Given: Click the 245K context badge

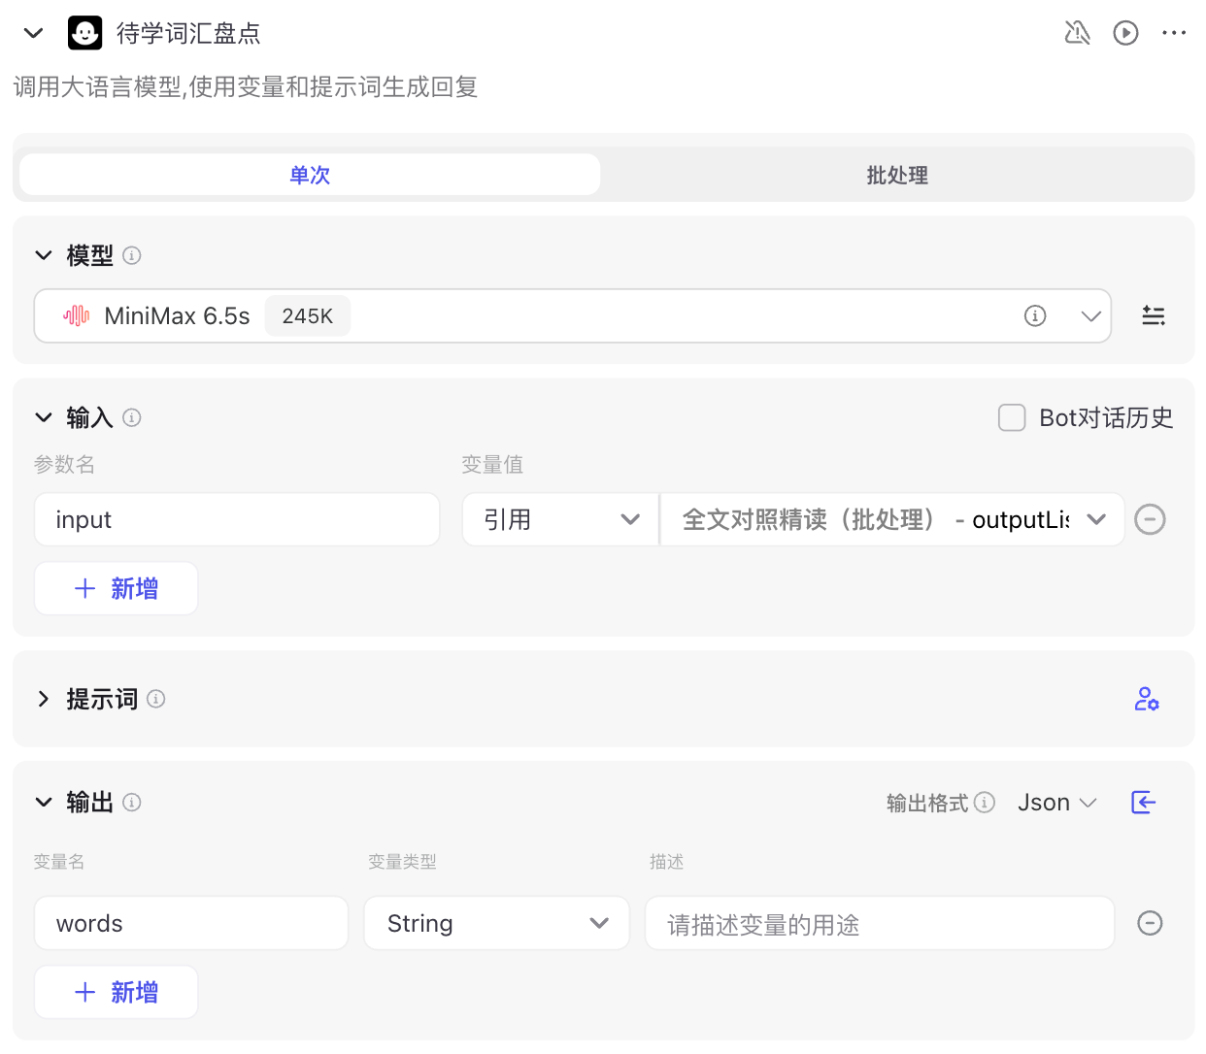Looking at the screenshot, I should (307, 315).
